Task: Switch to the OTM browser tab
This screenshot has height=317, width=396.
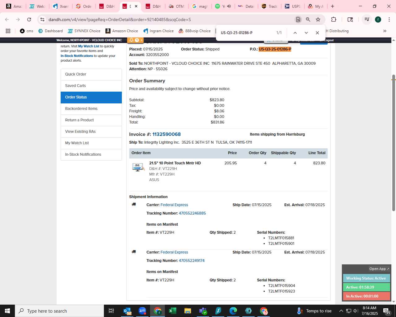Action: [x=177, y=6]
